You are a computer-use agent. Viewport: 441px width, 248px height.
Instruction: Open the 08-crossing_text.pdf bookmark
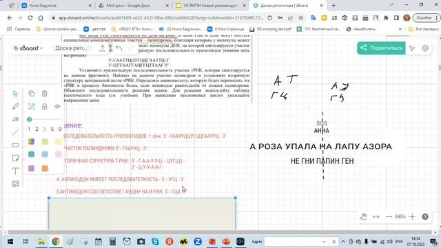coord(271,29)
